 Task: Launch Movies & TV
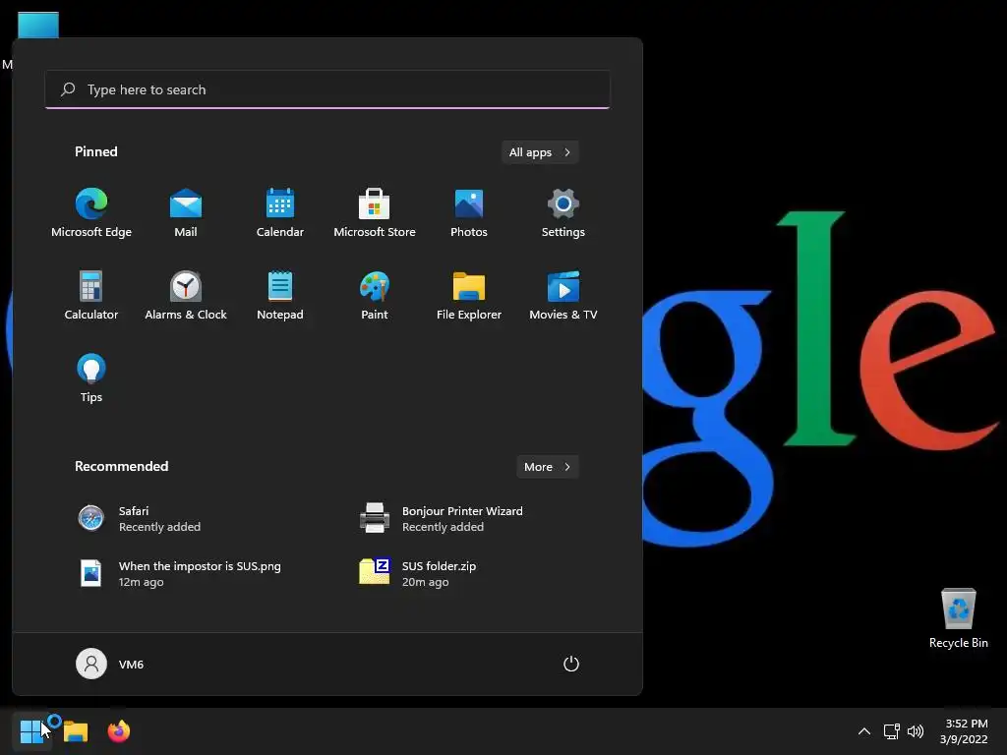point(563,296)
